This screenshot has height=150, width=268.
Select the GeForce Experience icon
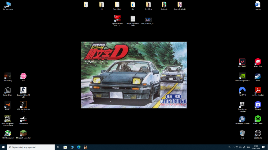pyautogui.click(x=242, y=77)
